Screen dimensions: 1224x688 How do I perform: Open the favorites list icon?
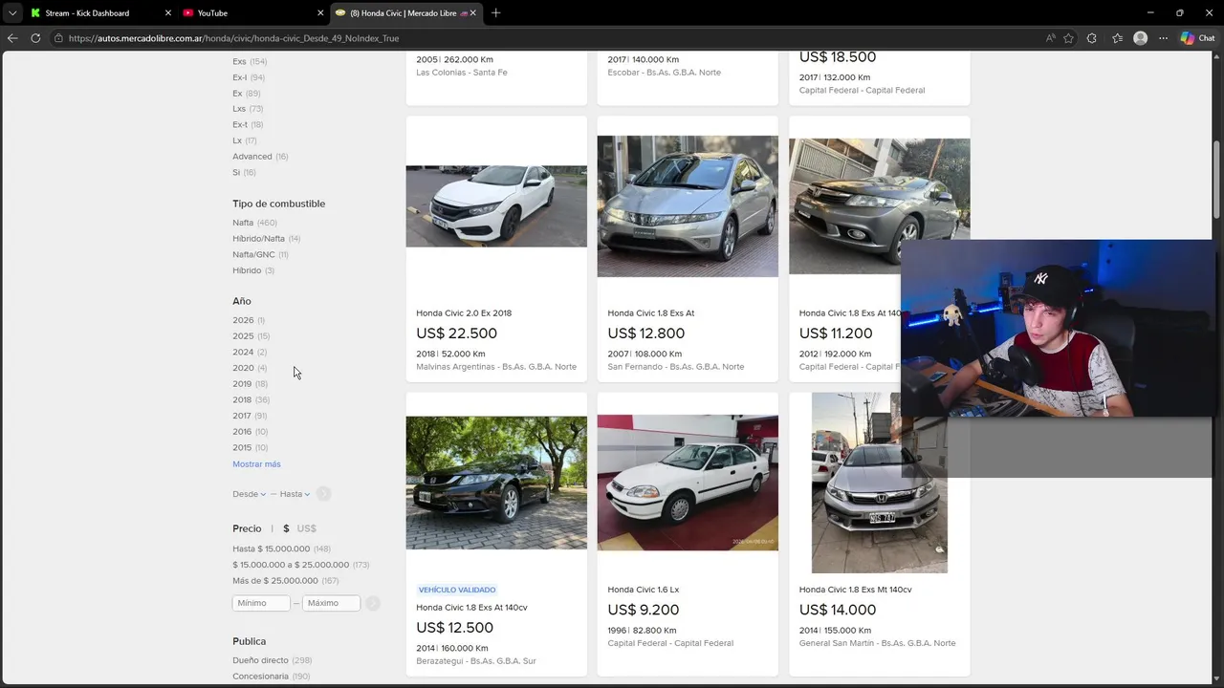tap(1117, 38)
